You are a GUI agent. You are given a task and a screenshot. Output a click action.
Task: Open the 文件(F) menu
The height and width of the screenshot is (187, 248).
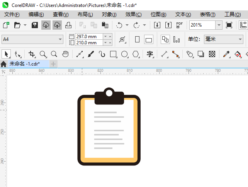[x=12, y=15]
